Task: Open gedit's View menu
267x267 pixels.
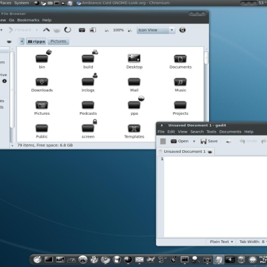Action: (x=183, y=131)
